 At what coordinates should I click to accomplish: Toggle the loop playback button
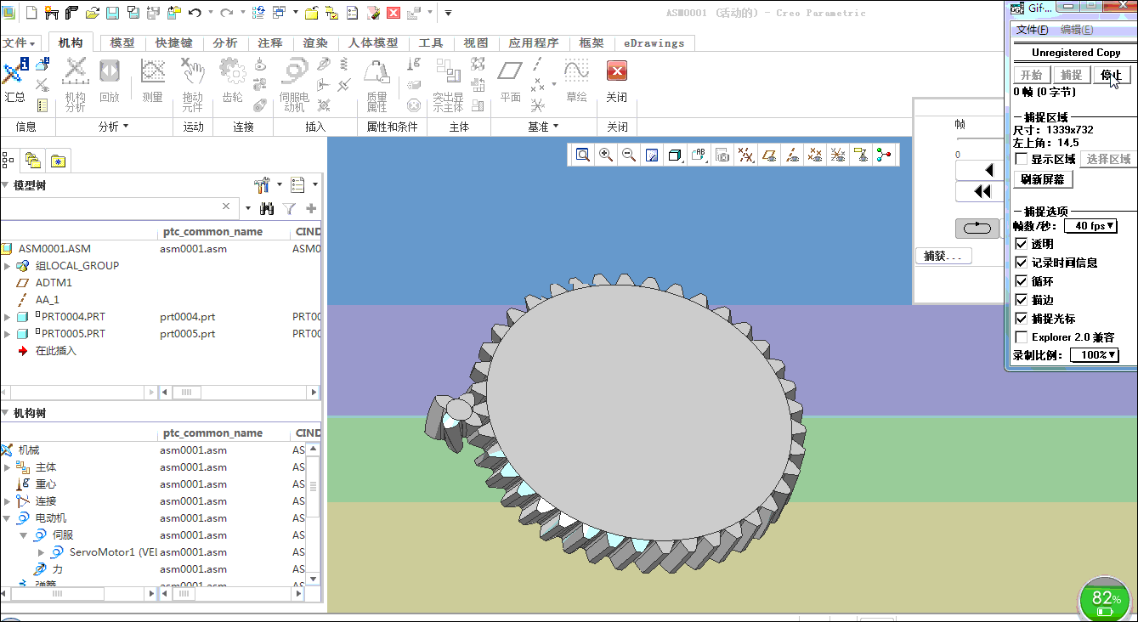(x=977, y=228)
